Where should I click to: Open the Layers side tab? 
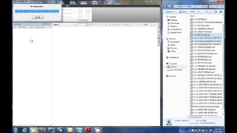tap(159, 26)
